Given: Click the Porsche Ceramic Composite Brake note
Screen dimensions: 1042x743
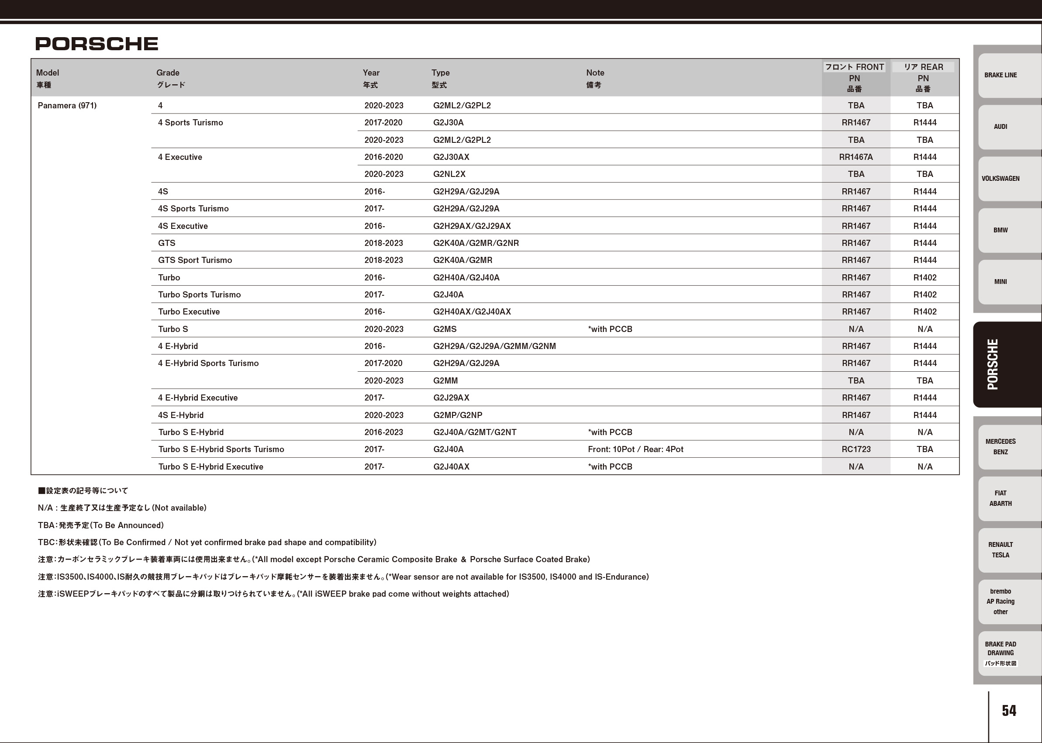Looking at the screenshot, I should click(x=314, y=560).
